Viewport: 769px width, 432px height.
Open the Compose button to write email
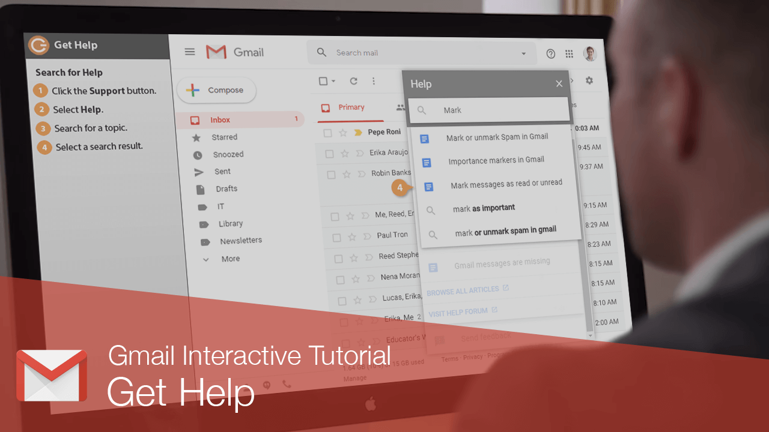216,90
